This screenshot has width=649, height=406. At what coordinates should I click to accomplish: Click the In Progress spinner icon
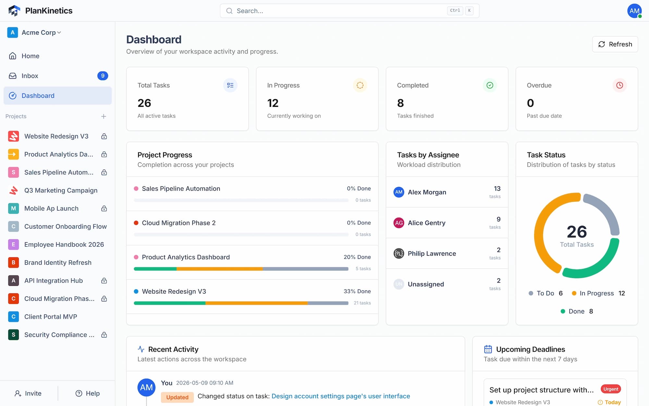[x=360, y=85]
